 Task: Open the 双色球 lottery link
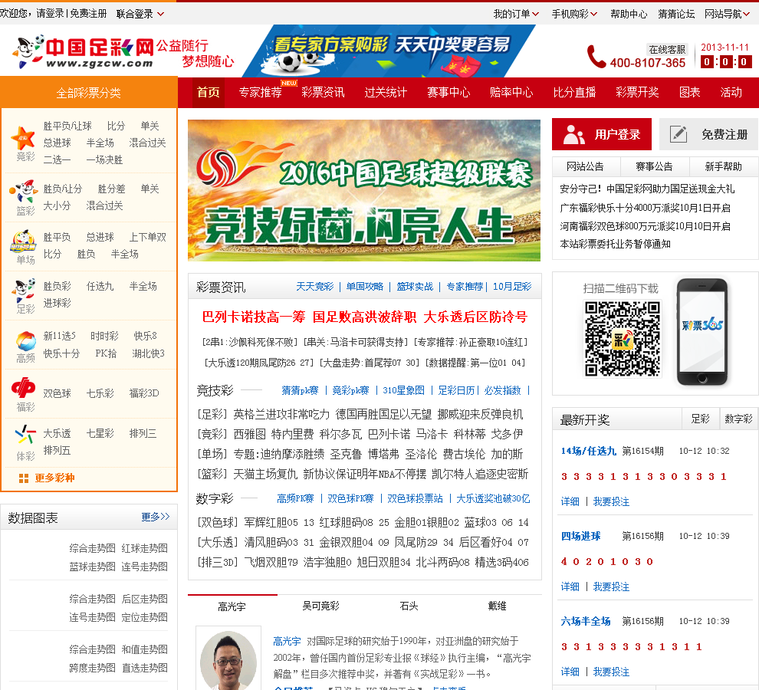[58, 393]
